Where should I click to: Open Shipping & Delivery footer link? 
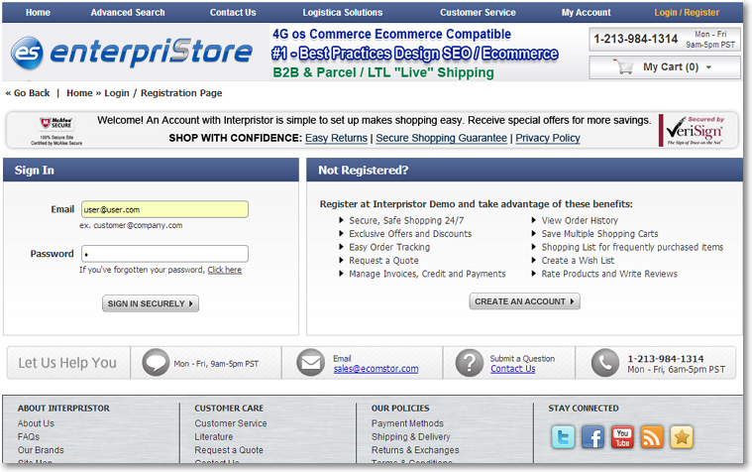click(x=410, y=437)
